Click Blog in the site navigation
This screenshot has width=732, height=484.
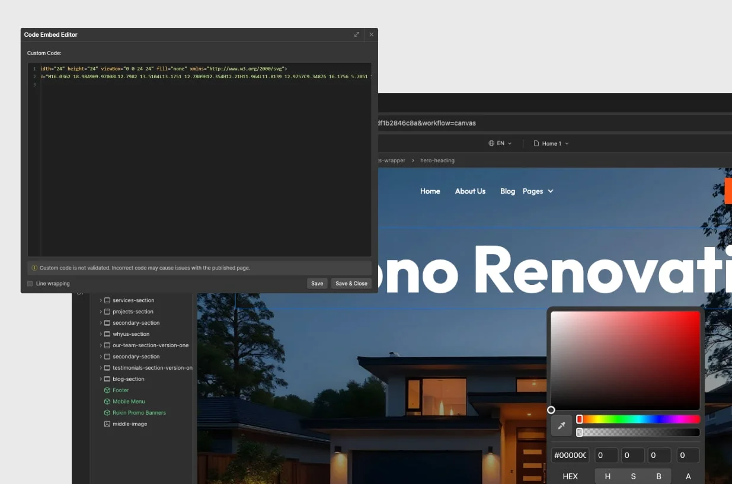click(507, 191)
